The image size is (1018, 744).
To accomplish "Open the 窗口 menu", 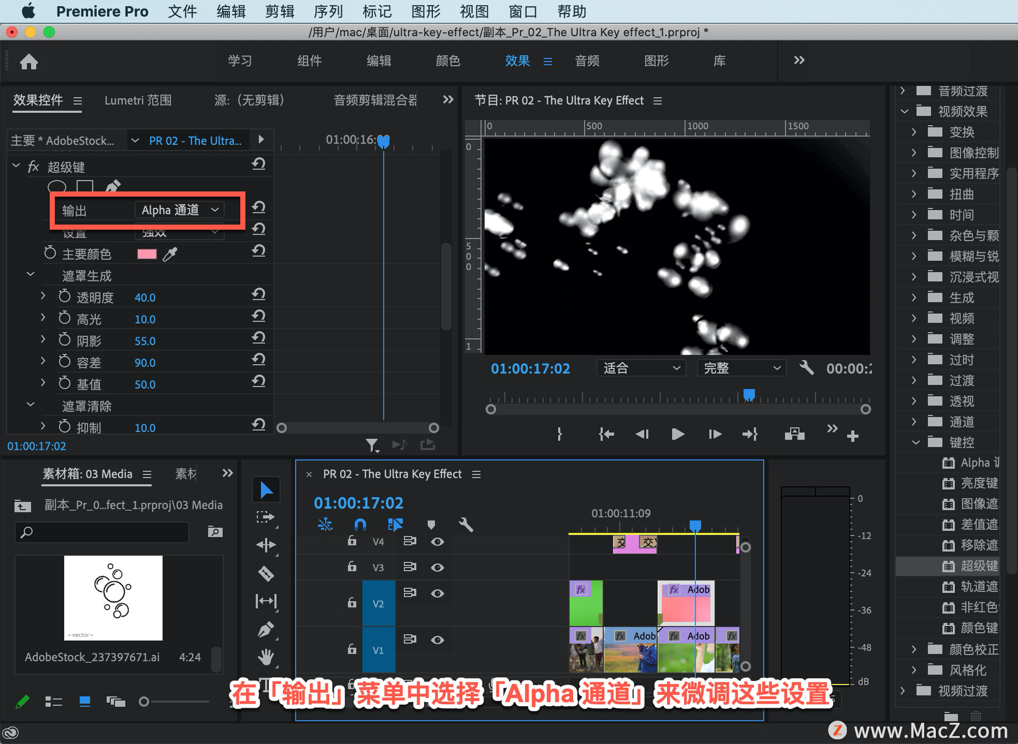I will click(x=523, y=11).
